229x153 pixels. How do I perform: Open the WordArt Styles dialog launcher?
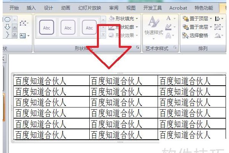coord(175,47)
